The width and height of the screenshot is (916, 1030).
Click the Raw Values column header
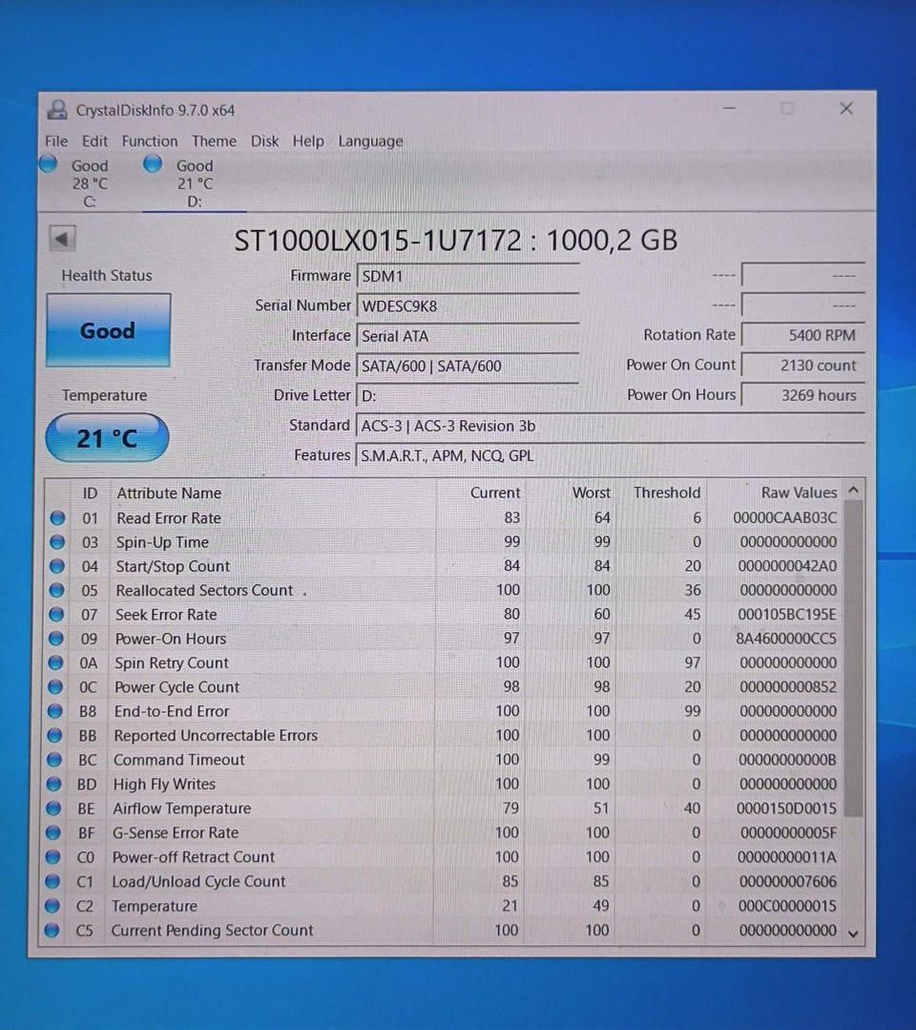pos(800,493)
